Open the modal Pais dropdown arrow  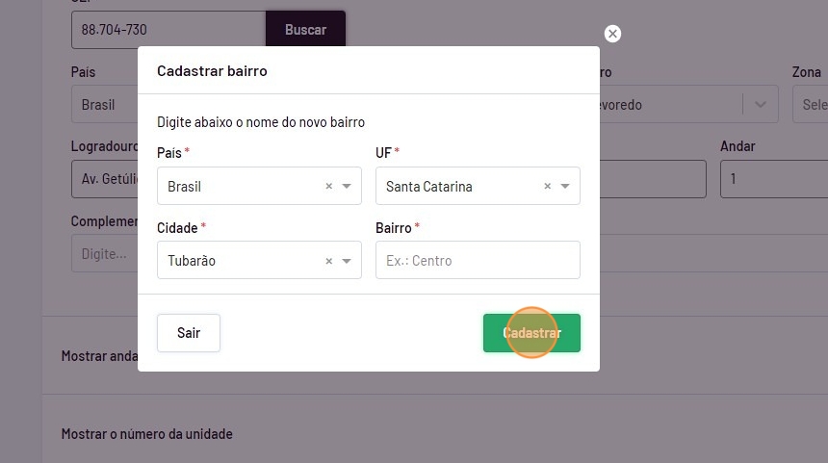pos(347,187)
